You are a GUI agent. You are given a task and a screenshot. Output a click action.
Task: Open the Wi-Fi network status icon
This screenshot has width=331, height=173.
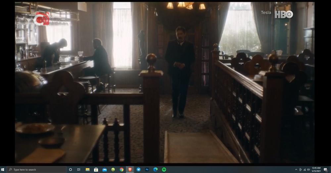pos(305,169)
